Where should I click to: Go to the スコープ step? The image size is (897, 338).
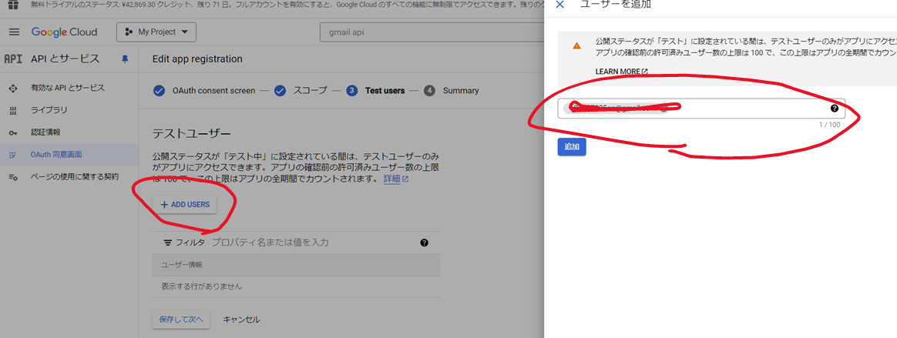310,90
